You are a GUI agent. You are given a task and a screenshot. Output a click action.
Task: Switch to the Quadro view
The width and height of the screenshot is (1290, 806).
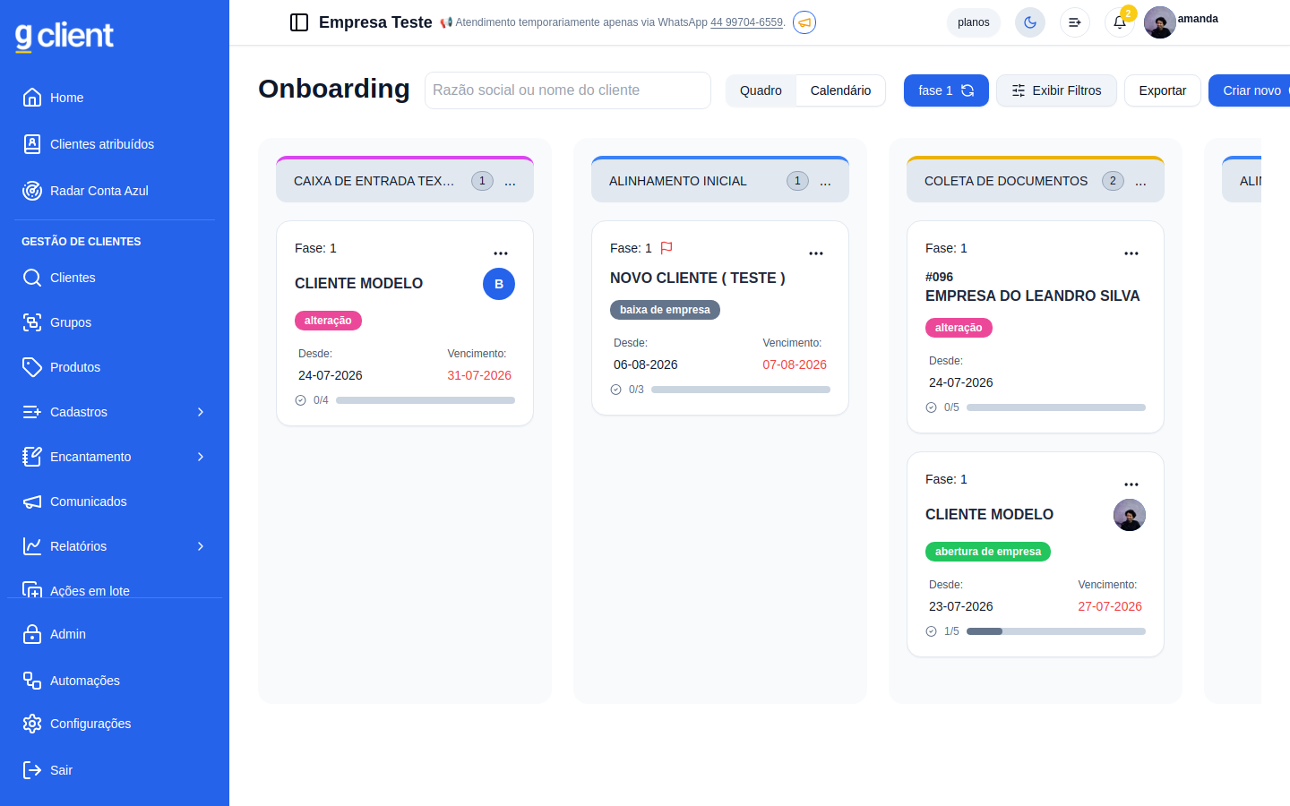tap(761, 90)
